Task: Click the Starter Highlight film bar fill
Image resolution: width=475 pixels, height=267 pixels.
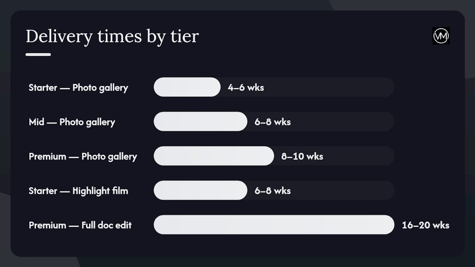Action: coord(200,190)
